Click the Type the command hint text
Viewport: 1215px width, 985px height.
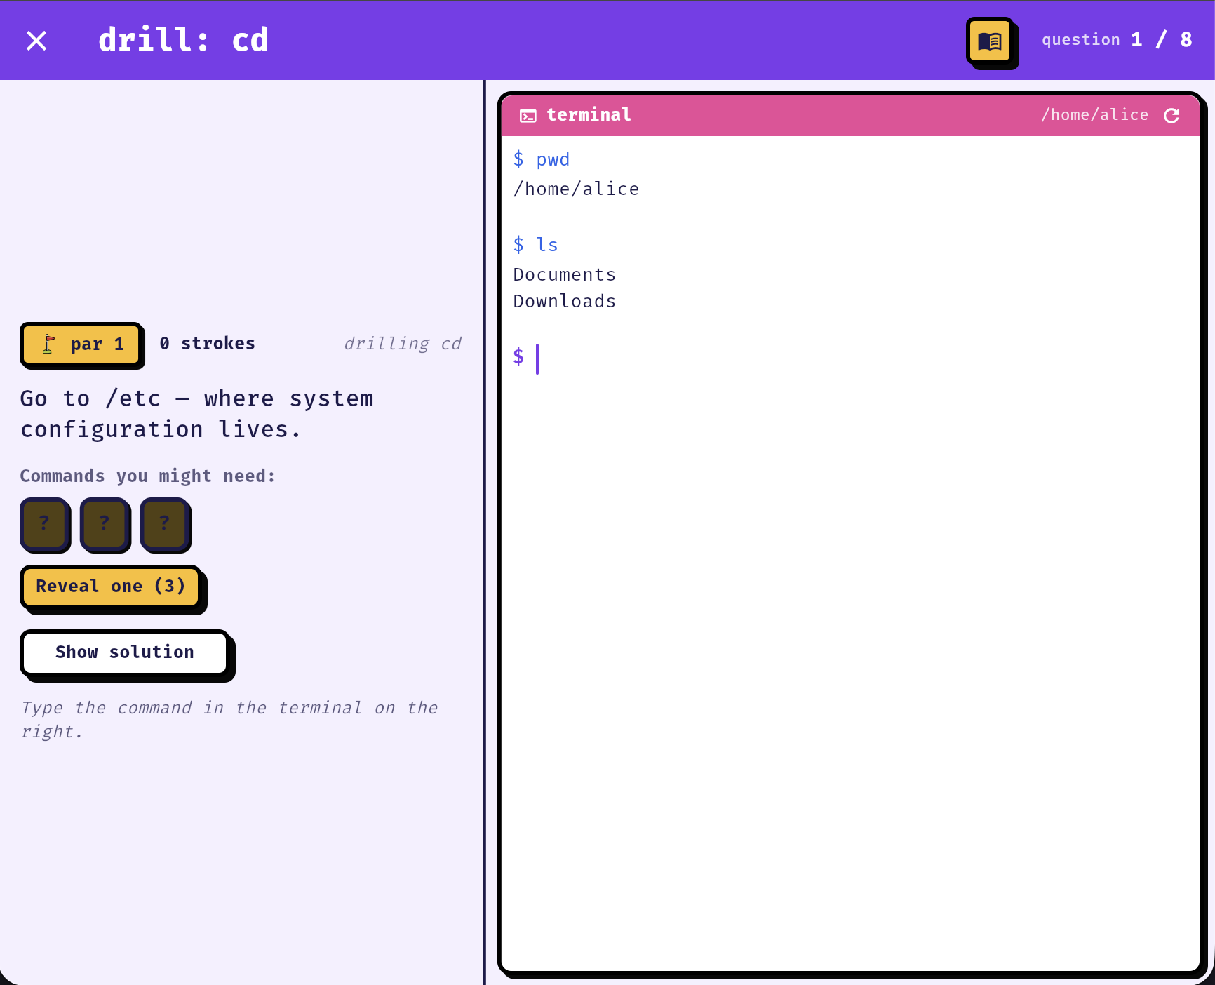point(229,720)
